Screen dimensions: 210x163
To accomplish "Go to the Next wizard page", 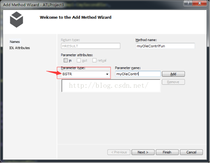I will click(143, 152).
